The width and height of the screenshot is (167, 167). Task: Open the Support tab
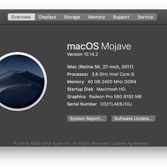point(121,17)
